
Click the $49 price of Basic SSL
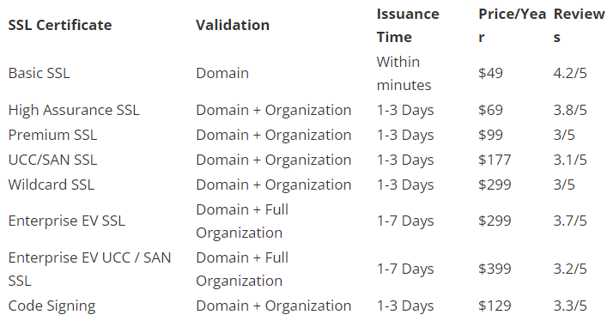490,74
